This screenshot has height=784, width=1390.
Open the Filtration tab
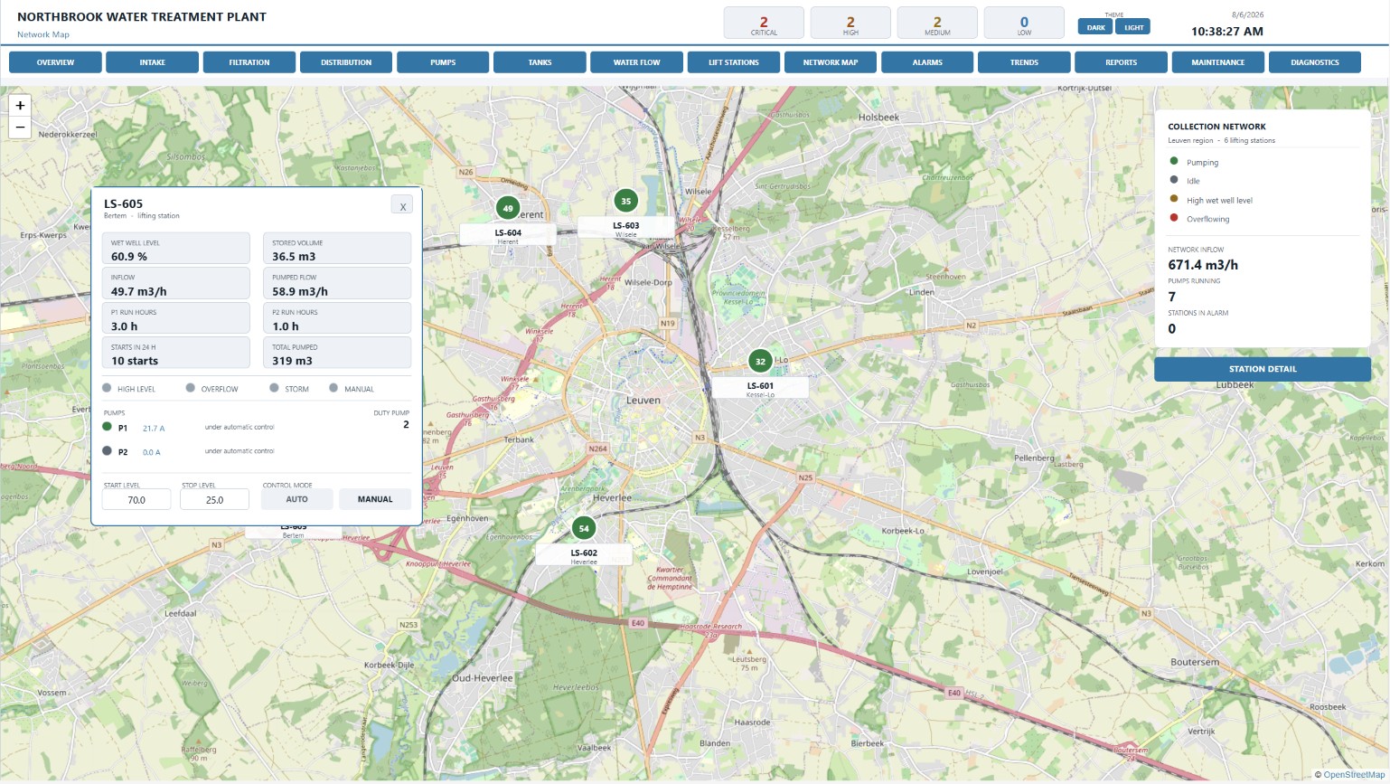point(249,62)
